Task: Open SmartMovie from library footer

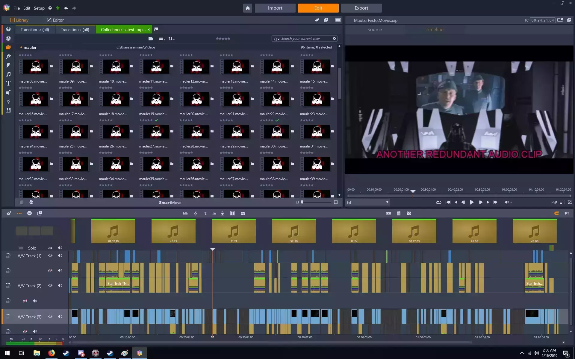Action: click(171, 203)
